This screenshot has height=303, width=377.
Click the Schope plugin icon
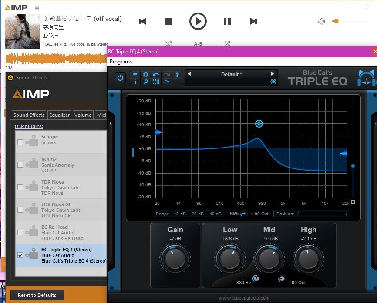pos(32,141)
